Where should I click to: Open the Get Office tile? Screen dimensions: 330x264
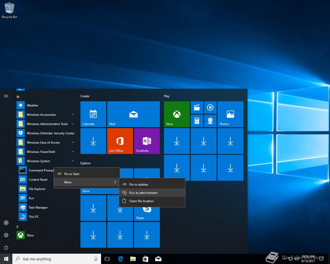120,141
